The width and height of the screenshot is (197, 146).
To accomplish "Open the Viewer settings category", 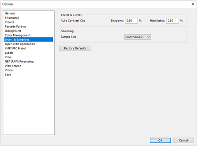I will 9,22.
